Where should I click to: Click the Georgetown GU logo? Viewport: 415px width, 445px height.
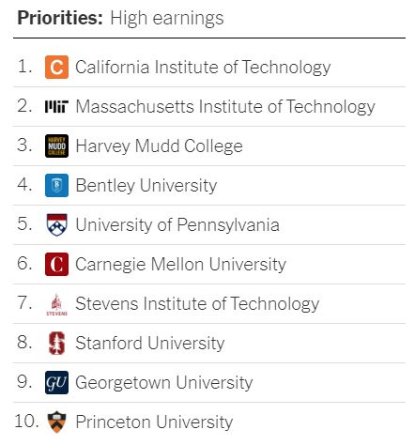click(x=56, y=382)
